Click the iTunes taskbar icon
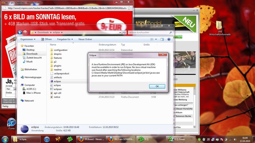 click(47, 139)
